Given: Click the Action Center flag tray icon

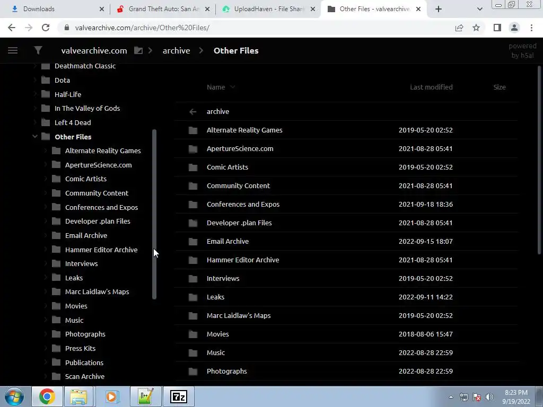Looking at the screenshot, I should (477, 397).
